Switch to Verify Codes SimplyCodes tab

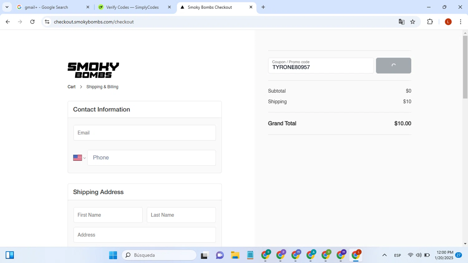click(x=135, y=7)
